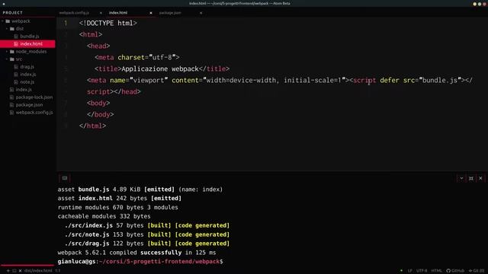Screen dimensions: 488x274
Task: Open the Git panel from status bar
Action: (x=477, y=271)
